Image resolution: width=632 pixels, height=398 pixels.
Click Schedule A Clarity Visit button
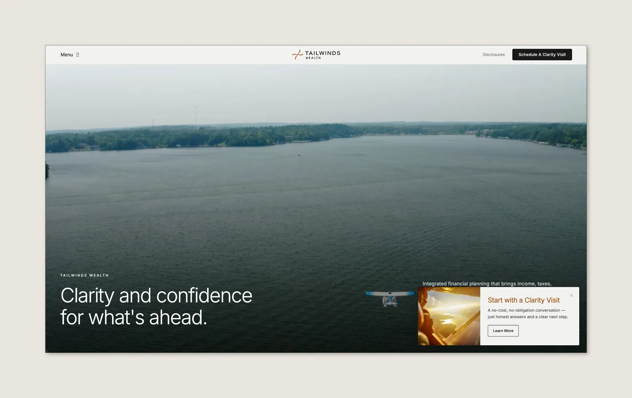tap(542, 54)
